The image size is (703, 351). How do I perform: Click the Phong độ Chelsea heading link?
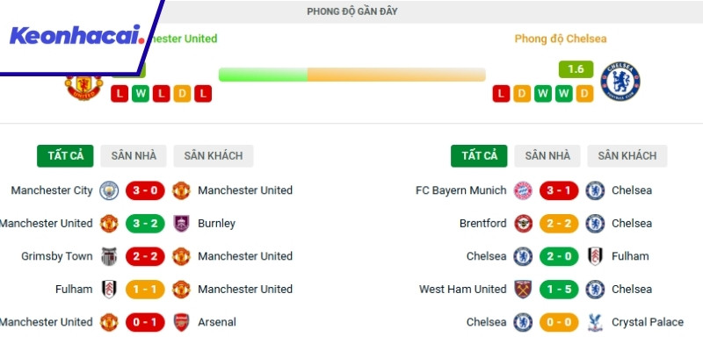point(561,39)
